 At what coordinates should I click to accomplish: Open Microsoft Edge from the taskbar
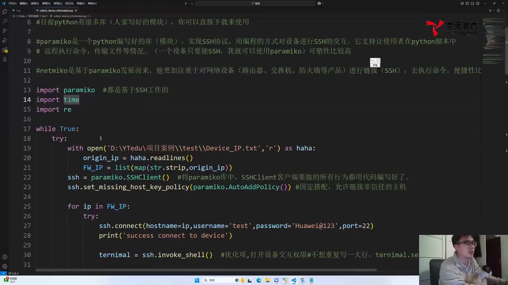coord(259,280)
